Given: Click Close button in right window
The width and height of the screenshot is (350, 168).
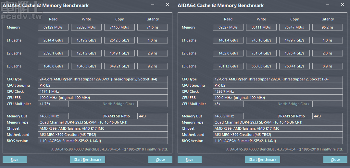Looking at the screenshot, I should click(335, 160).
